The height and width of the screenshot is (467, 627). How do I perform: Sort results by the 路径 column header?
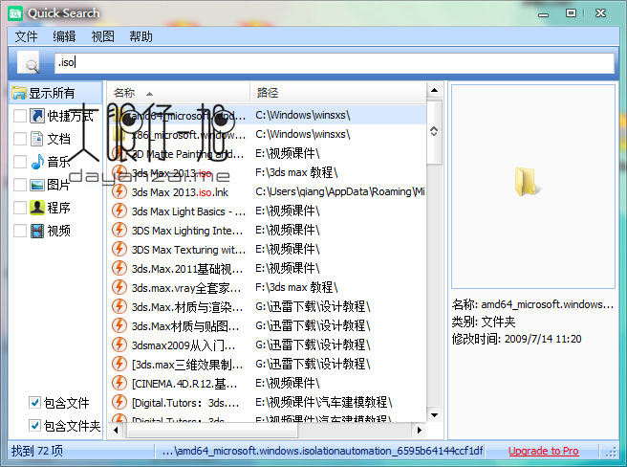click(x=338, y=93)
